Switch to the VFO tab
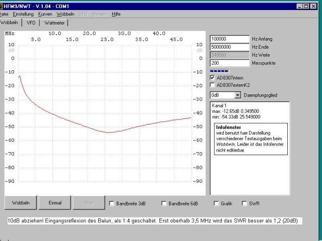322x241 pixels. pyautogui.click(x=31, y=23)
